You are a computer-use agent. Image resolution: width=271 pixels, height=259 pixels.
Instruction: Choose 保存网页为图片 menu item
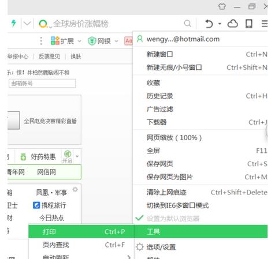[201, 177]
